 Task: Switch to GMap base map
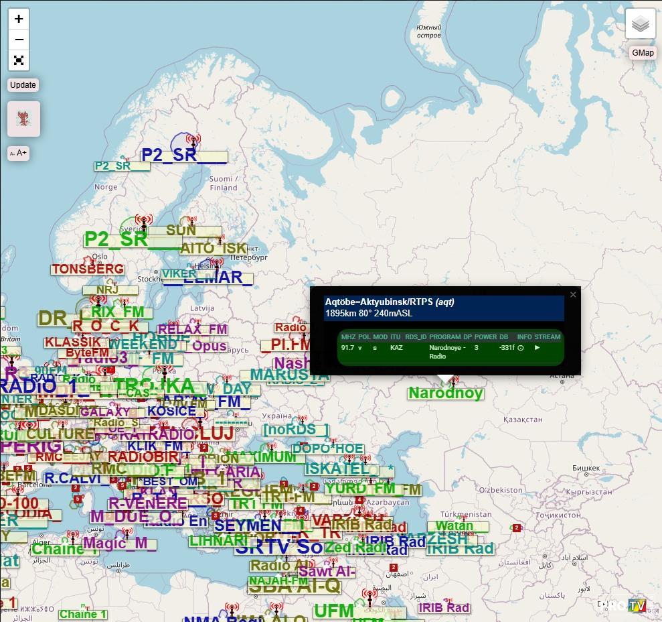pyautogui.click(x=643, y=53)
